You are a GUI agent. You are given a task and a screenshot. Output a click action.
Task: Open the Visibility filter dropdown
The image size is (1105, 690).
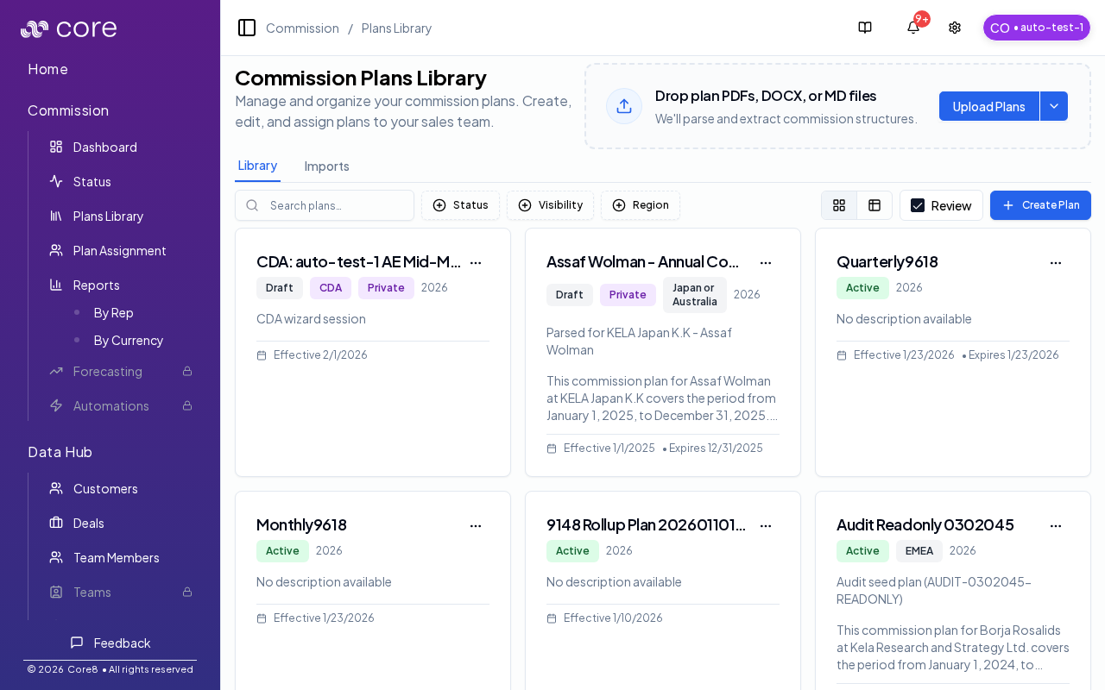pos(550,205)
